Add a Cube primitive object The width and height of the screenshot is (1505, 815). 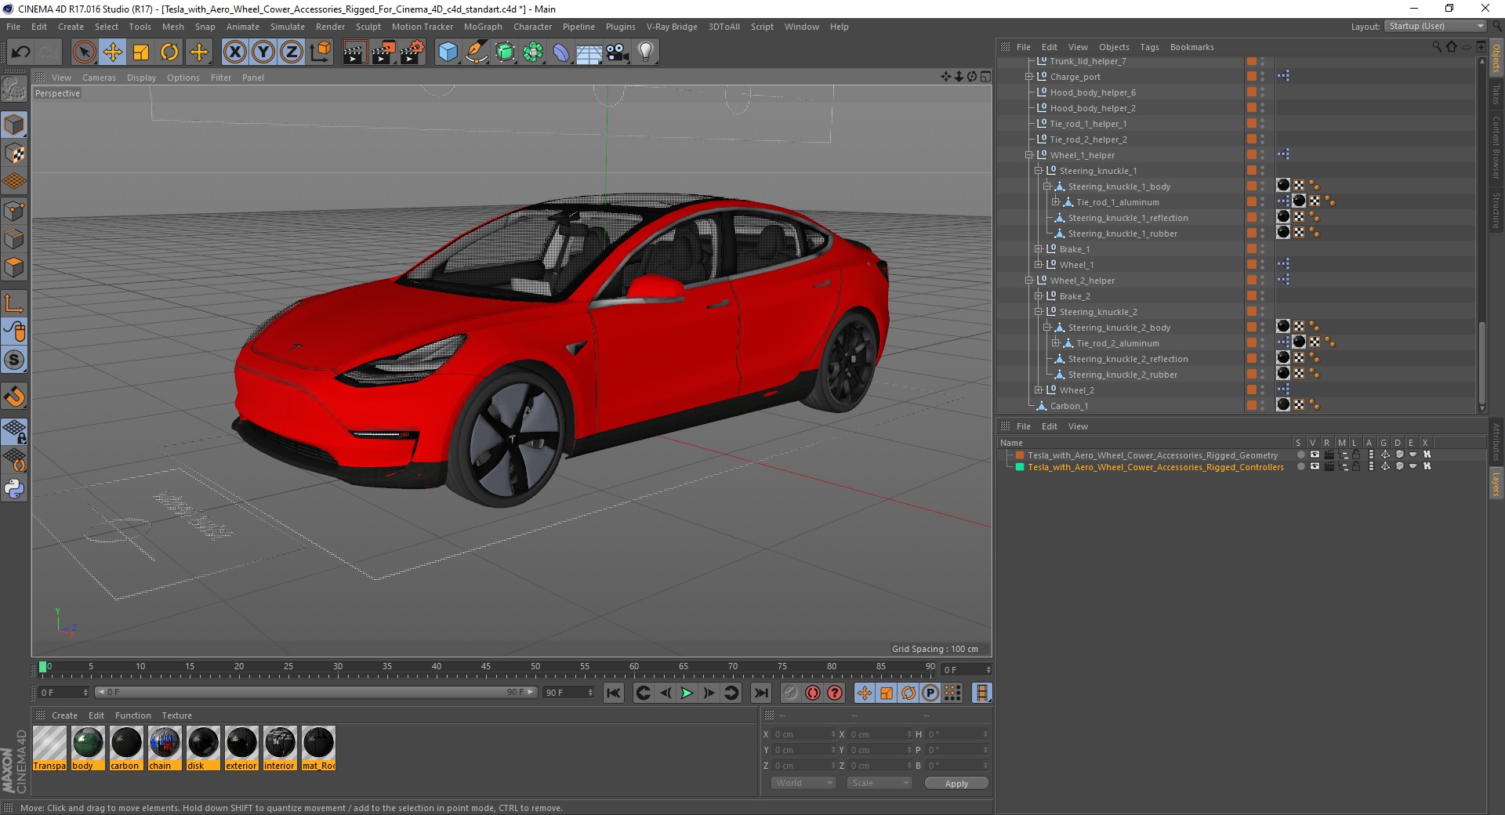click(448, 53)
